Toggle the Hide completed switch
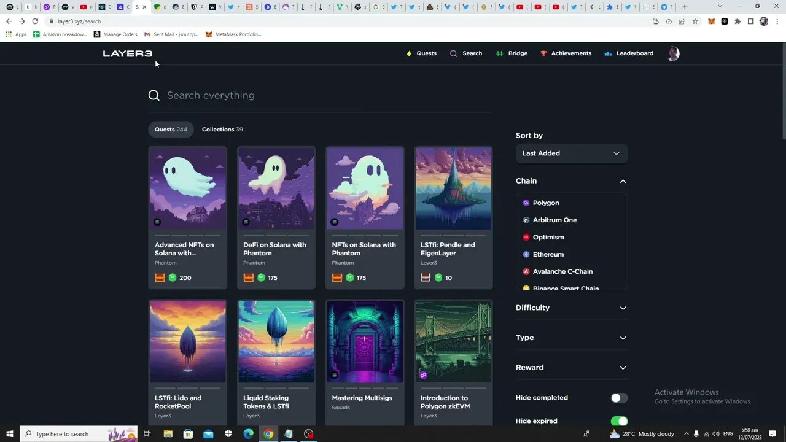 pos(619,398)
